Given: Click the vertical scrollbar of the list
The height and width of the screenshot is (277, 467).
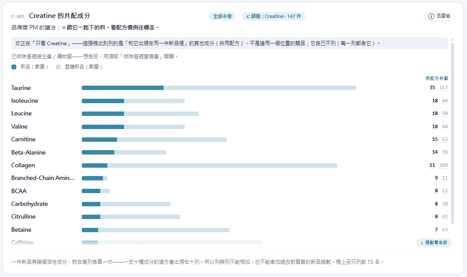Looking at the screenshot, I should click(452, 132).
